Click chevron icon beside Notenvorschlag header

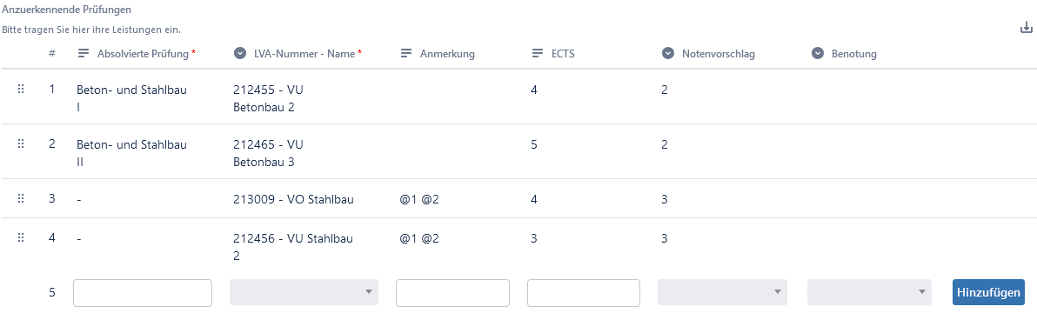[x=668, y=54]
